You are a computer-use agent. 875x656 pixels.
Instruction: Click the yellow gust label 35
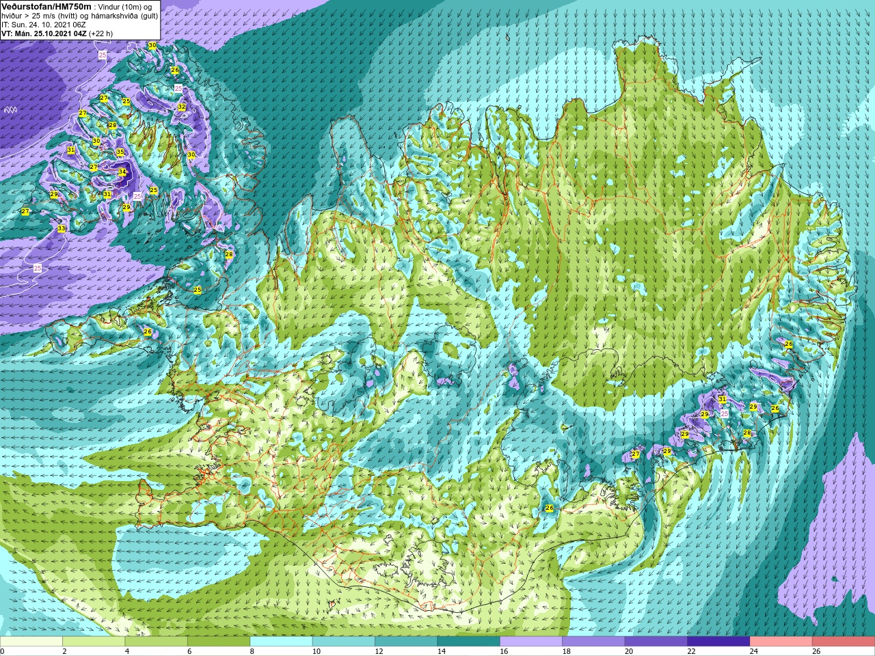click(120, 152)
